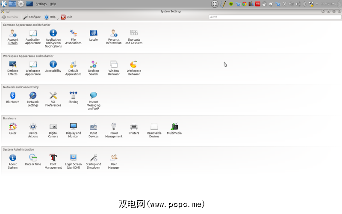Open Device Actions module
342x214 pixels.
coord(33,131)
